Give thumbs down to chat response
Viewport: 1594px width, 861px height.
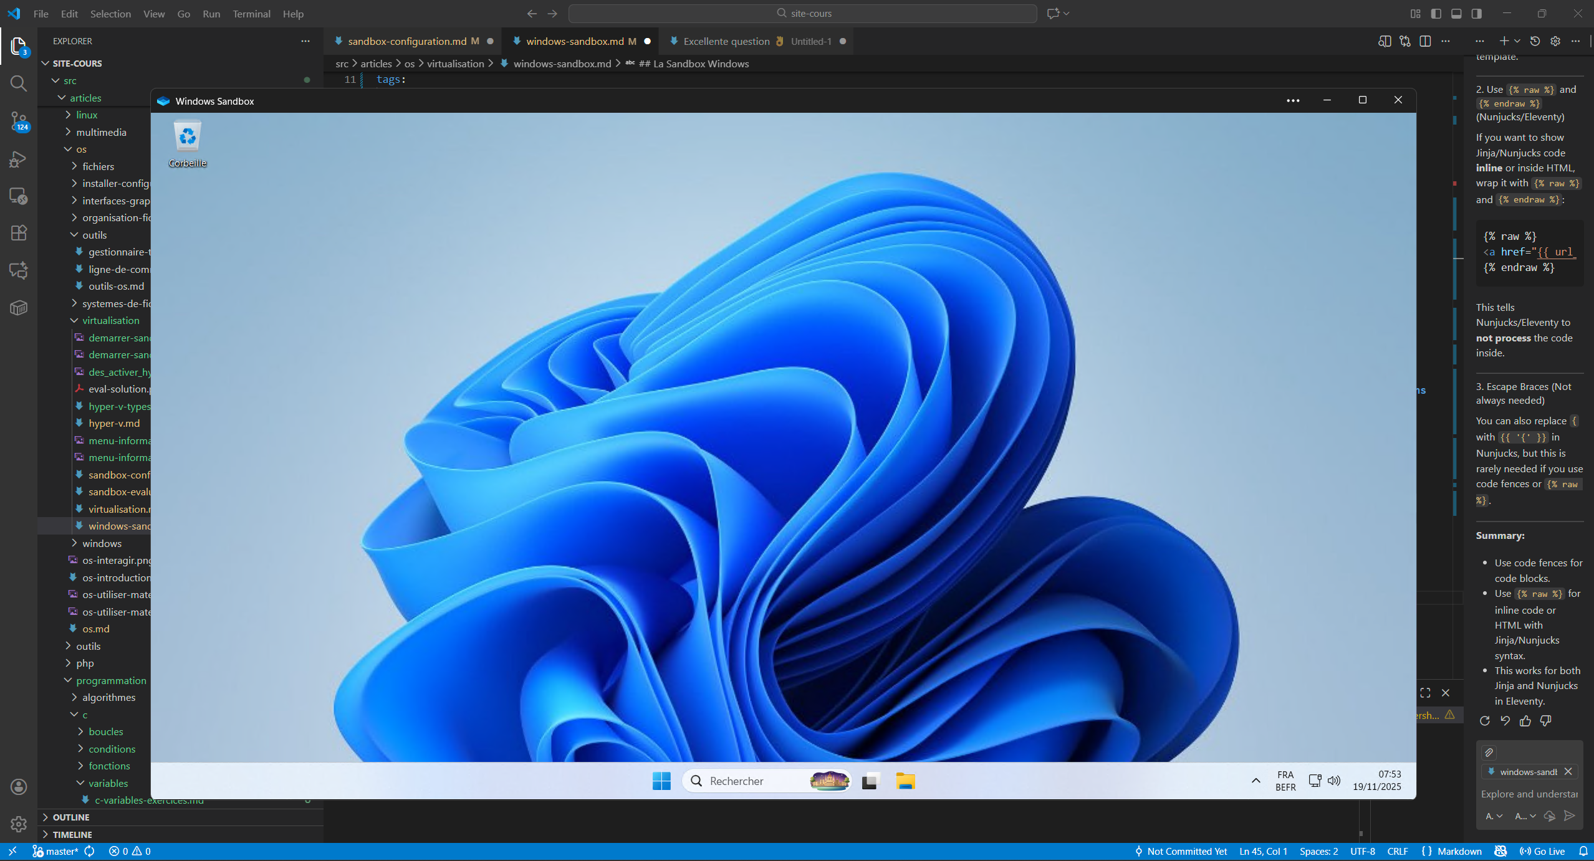(1545, 721)
